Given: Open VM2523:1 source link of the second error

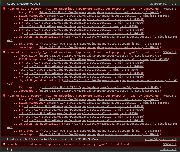Looking at the screenshot, I should pos(170,52).
